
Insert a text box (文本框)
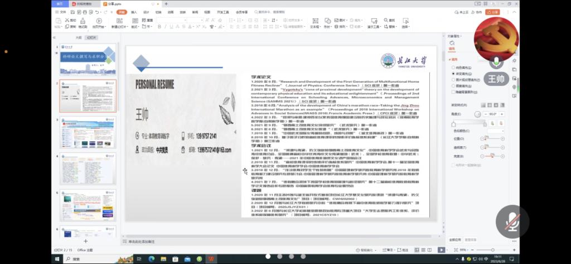point(314,23)
